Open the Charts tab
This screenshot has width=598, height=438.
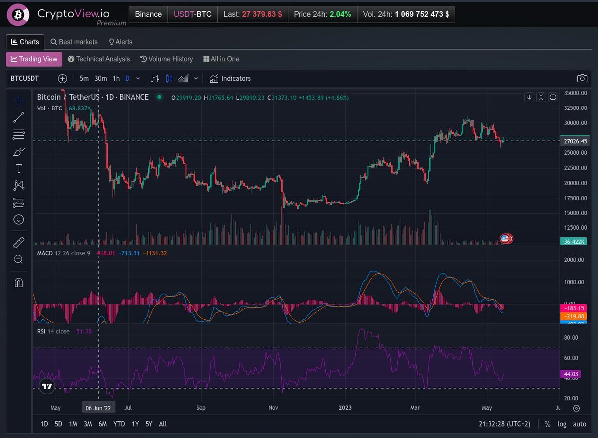click(x=25, y=42)
